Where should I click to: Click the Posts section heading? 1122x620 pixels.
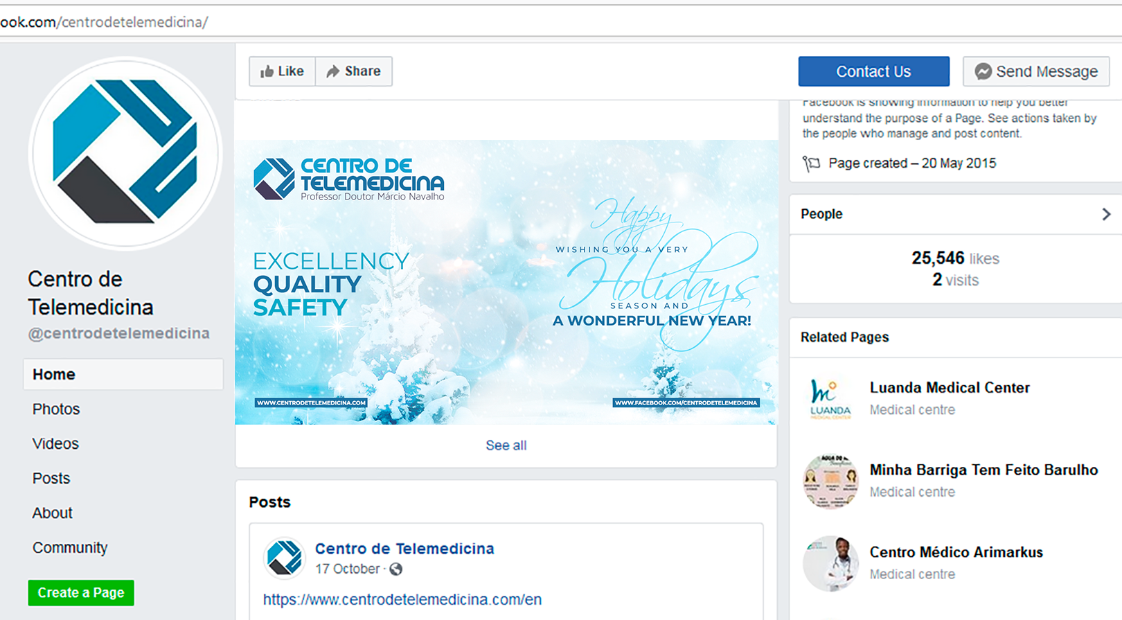270,502
